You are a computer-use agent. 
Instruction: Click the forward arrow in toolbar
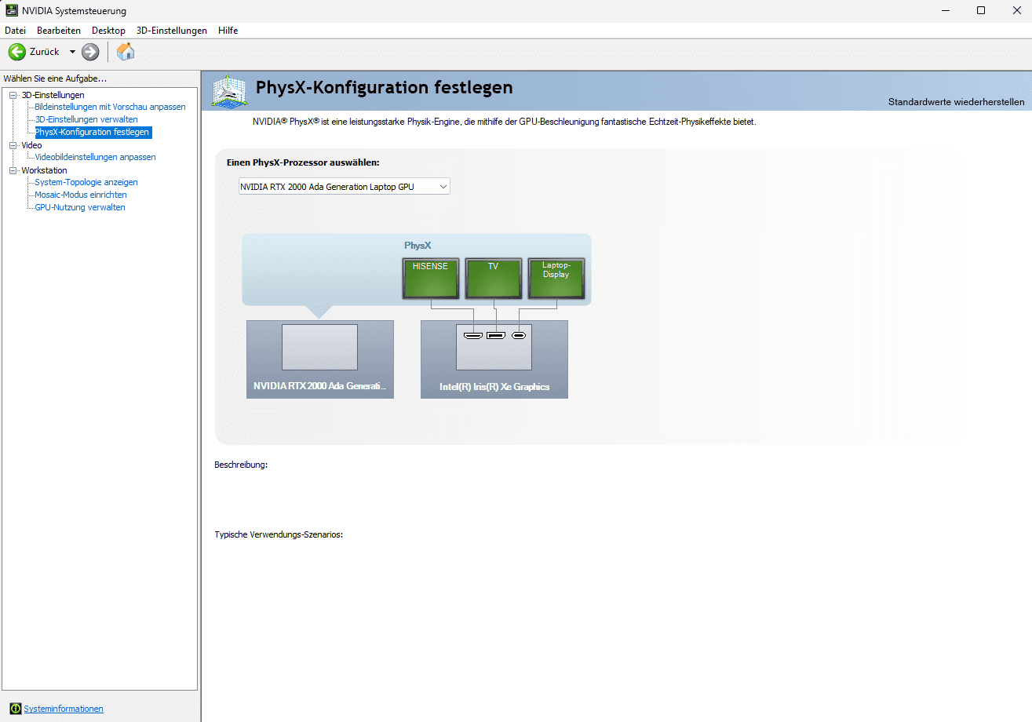[x=90, y=52]
